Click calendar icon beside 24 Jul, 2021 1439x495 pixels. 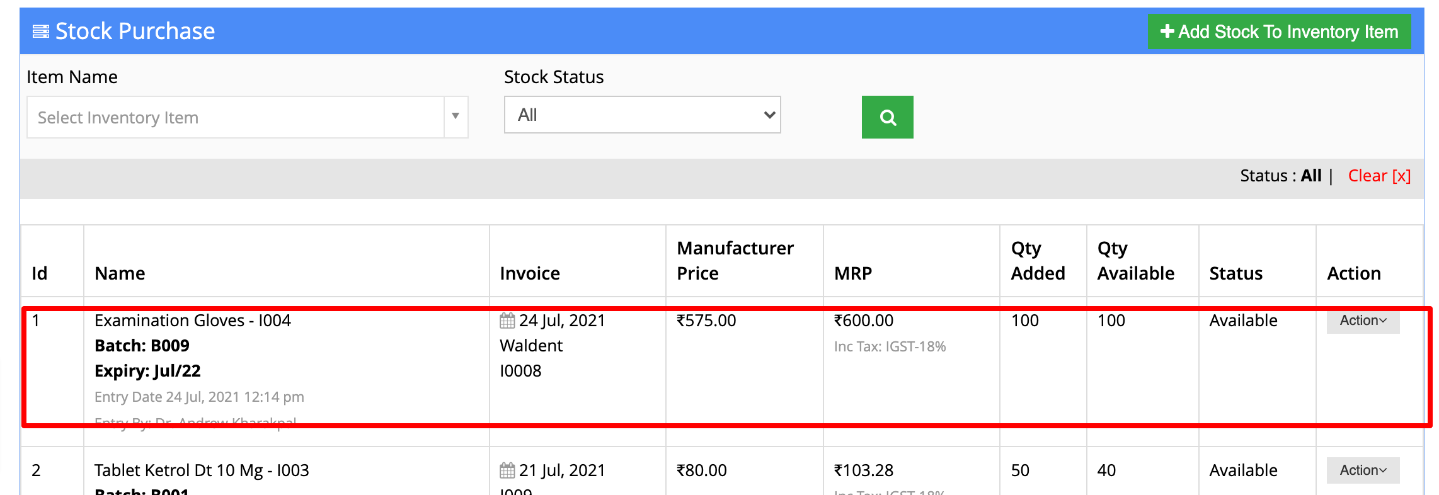coord(507,321)
